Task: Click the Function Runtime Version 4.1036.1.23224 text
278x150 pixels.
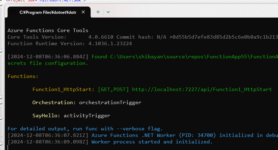Action: (70, 43)
